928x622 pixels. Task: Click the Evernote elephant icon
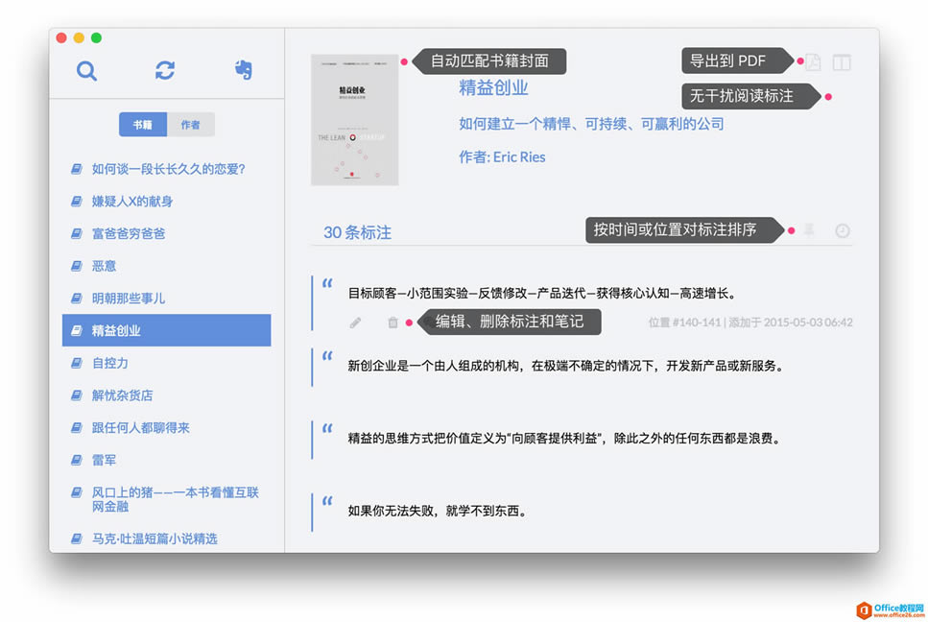[243, 70]
